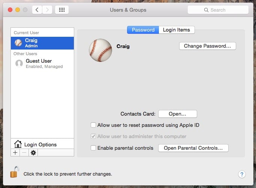Open help with the question mark button

(242, 174)
